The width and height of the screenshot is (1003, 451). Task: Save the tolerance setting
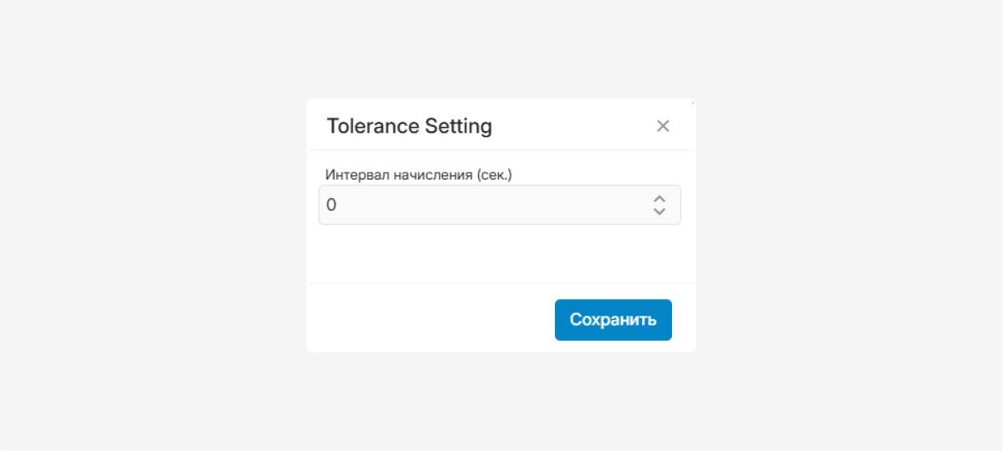coord(613,320)
